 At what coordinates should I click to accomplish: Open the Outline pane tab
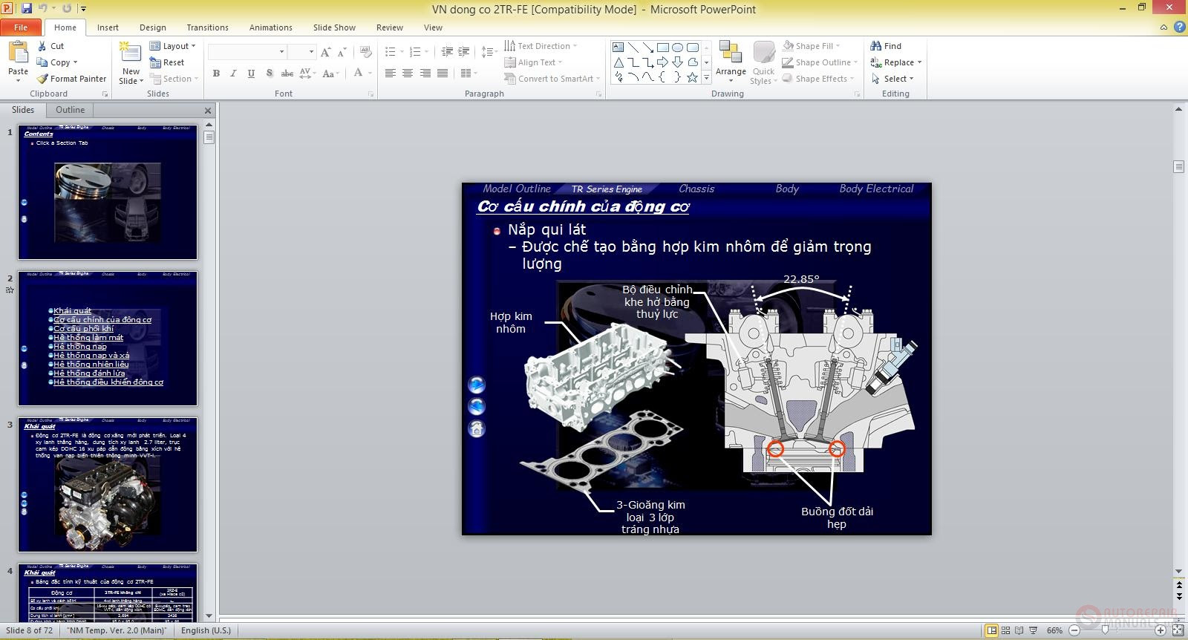coord(70,110)
